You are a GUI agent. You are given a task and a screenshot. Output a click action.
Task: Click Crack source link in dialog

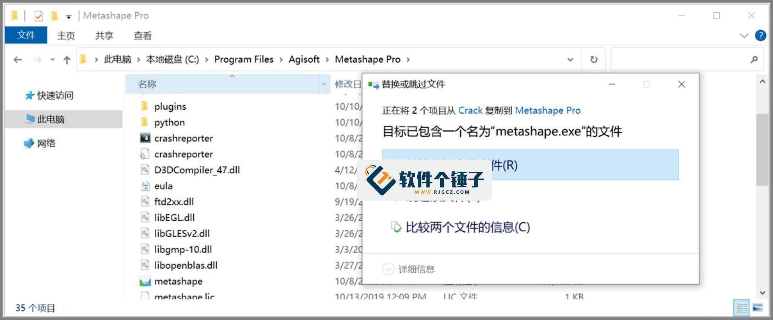point(470,110)
